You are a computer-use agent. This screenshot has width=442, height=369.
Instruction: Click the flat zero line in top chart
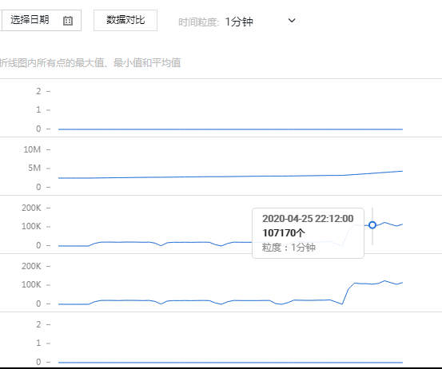click(x=230, y=129)
